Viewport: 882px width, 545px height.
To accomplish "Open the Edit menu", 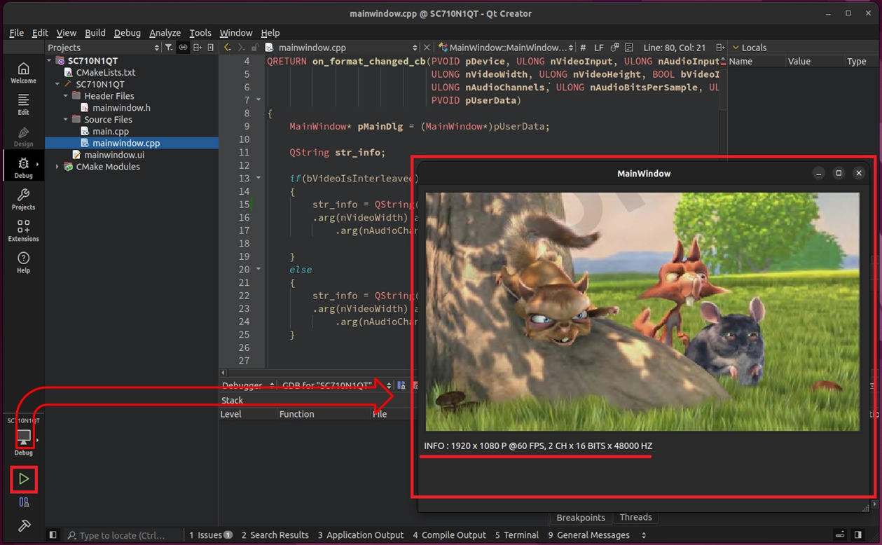I will (41, 33).
